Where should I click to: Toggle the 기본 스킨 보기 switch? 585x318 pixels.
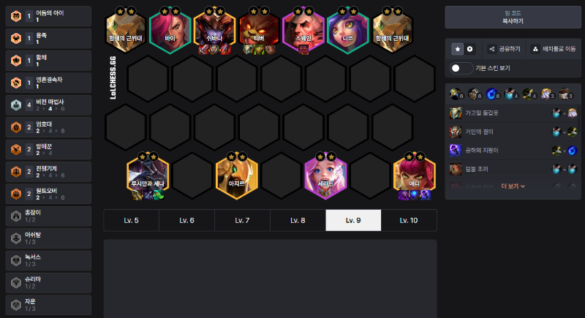click(x=461, y=68)
